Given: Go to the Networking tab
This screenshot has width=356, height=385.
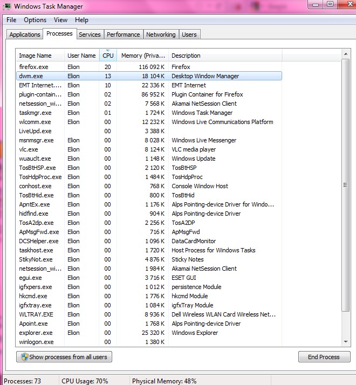Looking at the screenshot, I should [161, 35].
